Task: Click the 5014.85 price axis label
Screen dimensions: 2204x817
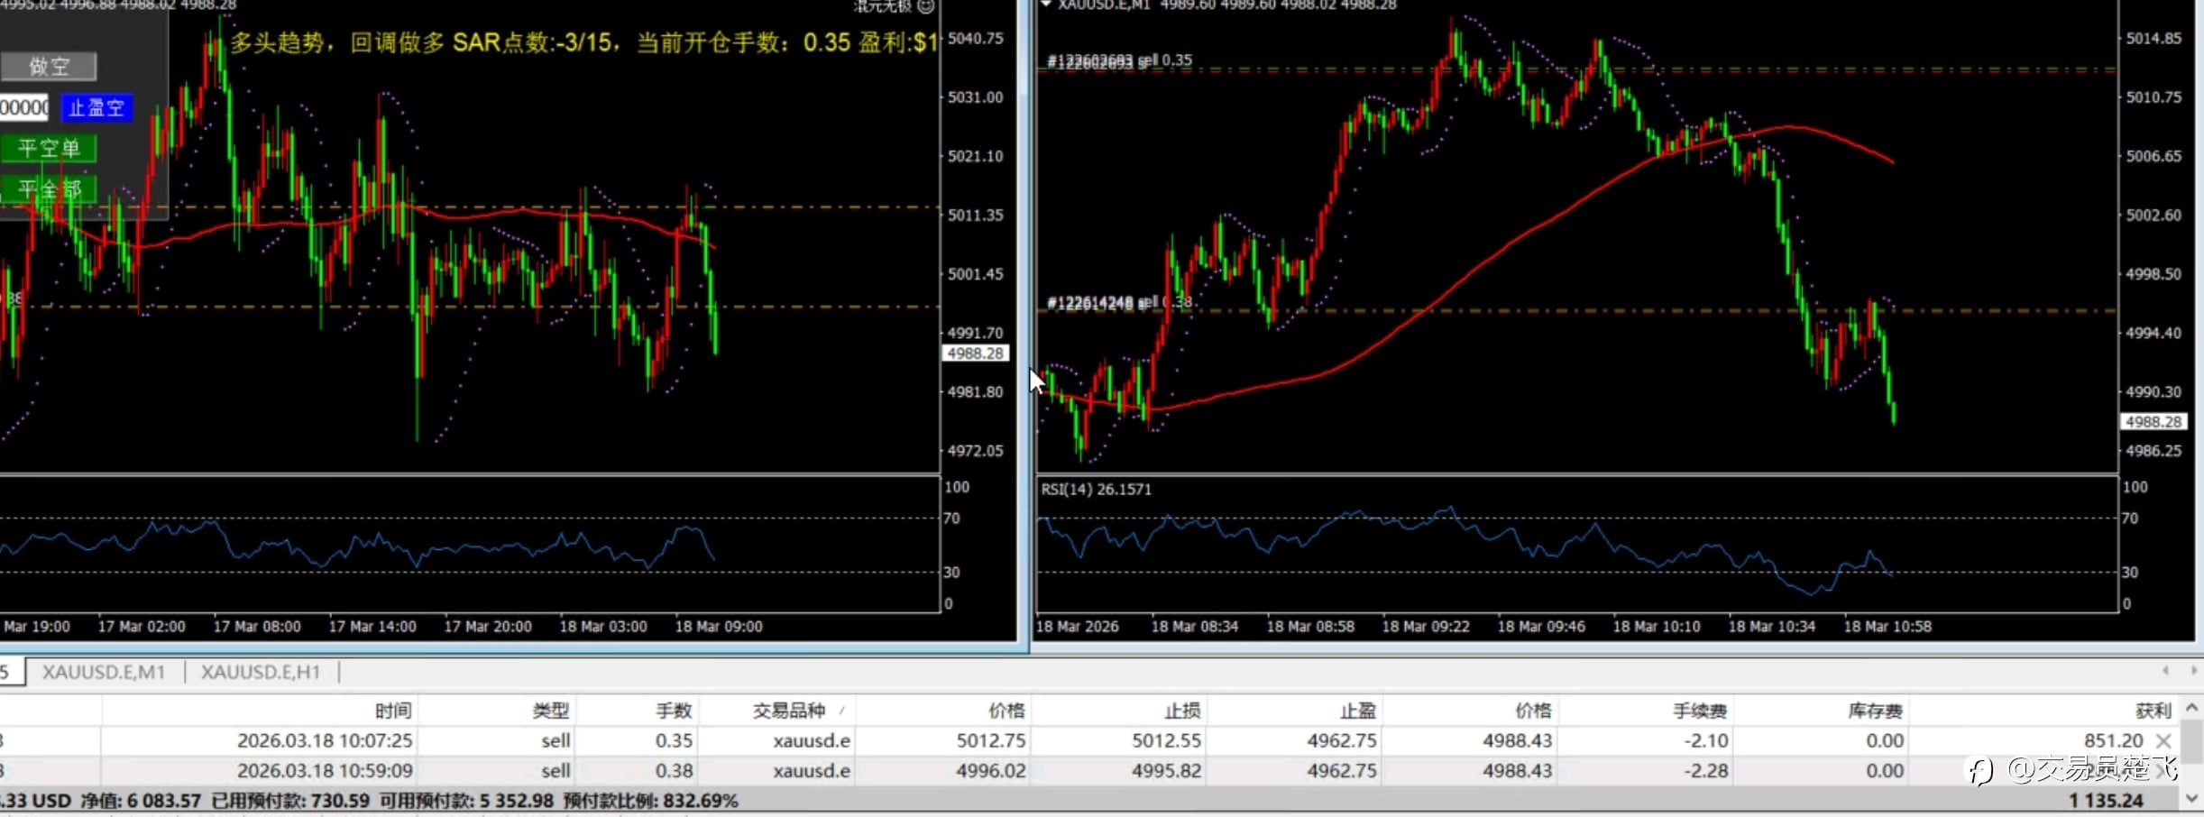Action: [x=2153, y=38]
